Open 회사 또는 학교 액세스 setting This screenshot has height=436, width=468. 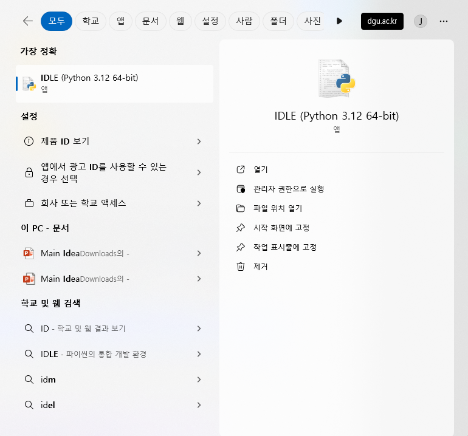[x=115, y=203]
